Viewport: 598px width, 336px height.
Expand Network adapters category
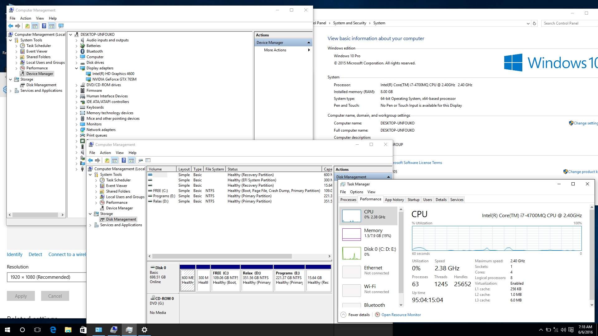[x=77, y=130]
